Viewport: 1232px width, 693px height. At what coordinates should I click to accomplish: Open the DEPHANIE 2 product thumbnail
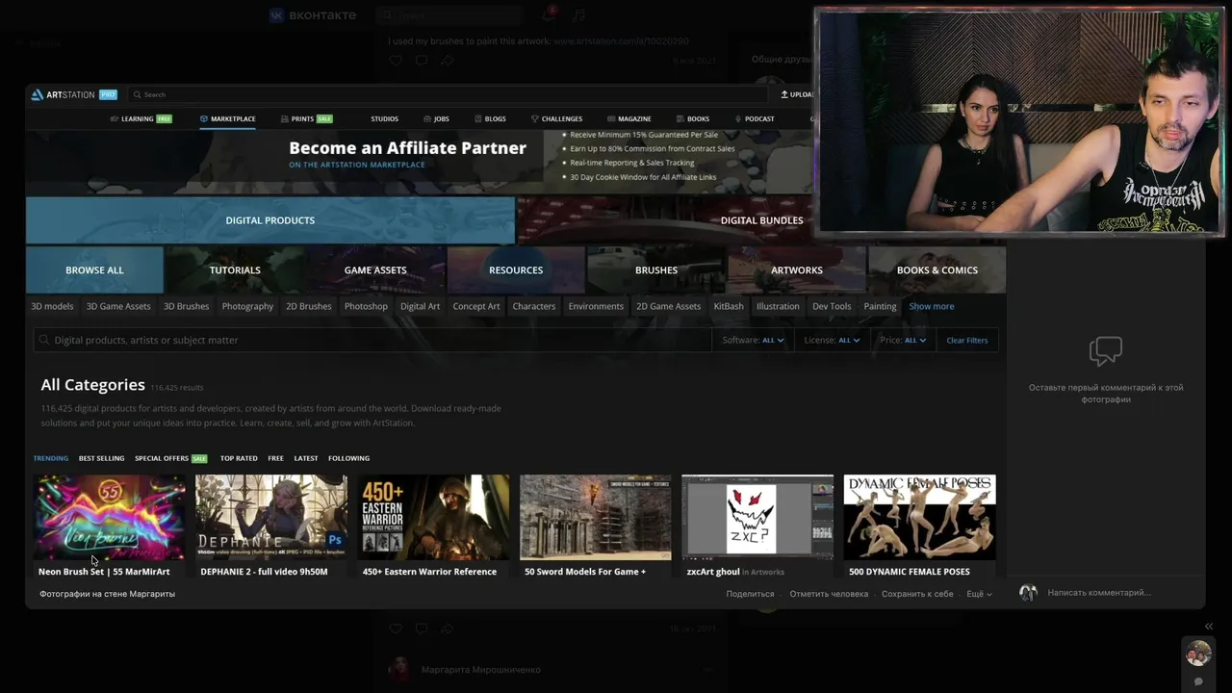click(x=271, y=517)
